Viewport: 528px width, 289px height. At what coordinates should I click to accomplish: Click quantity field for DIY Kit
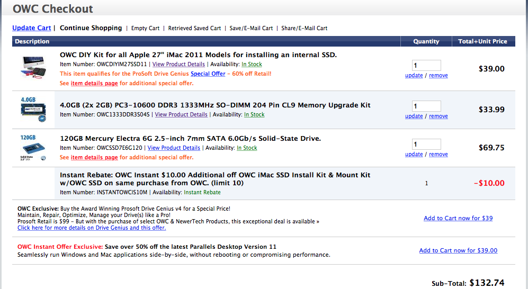click(x=426, y=65)
